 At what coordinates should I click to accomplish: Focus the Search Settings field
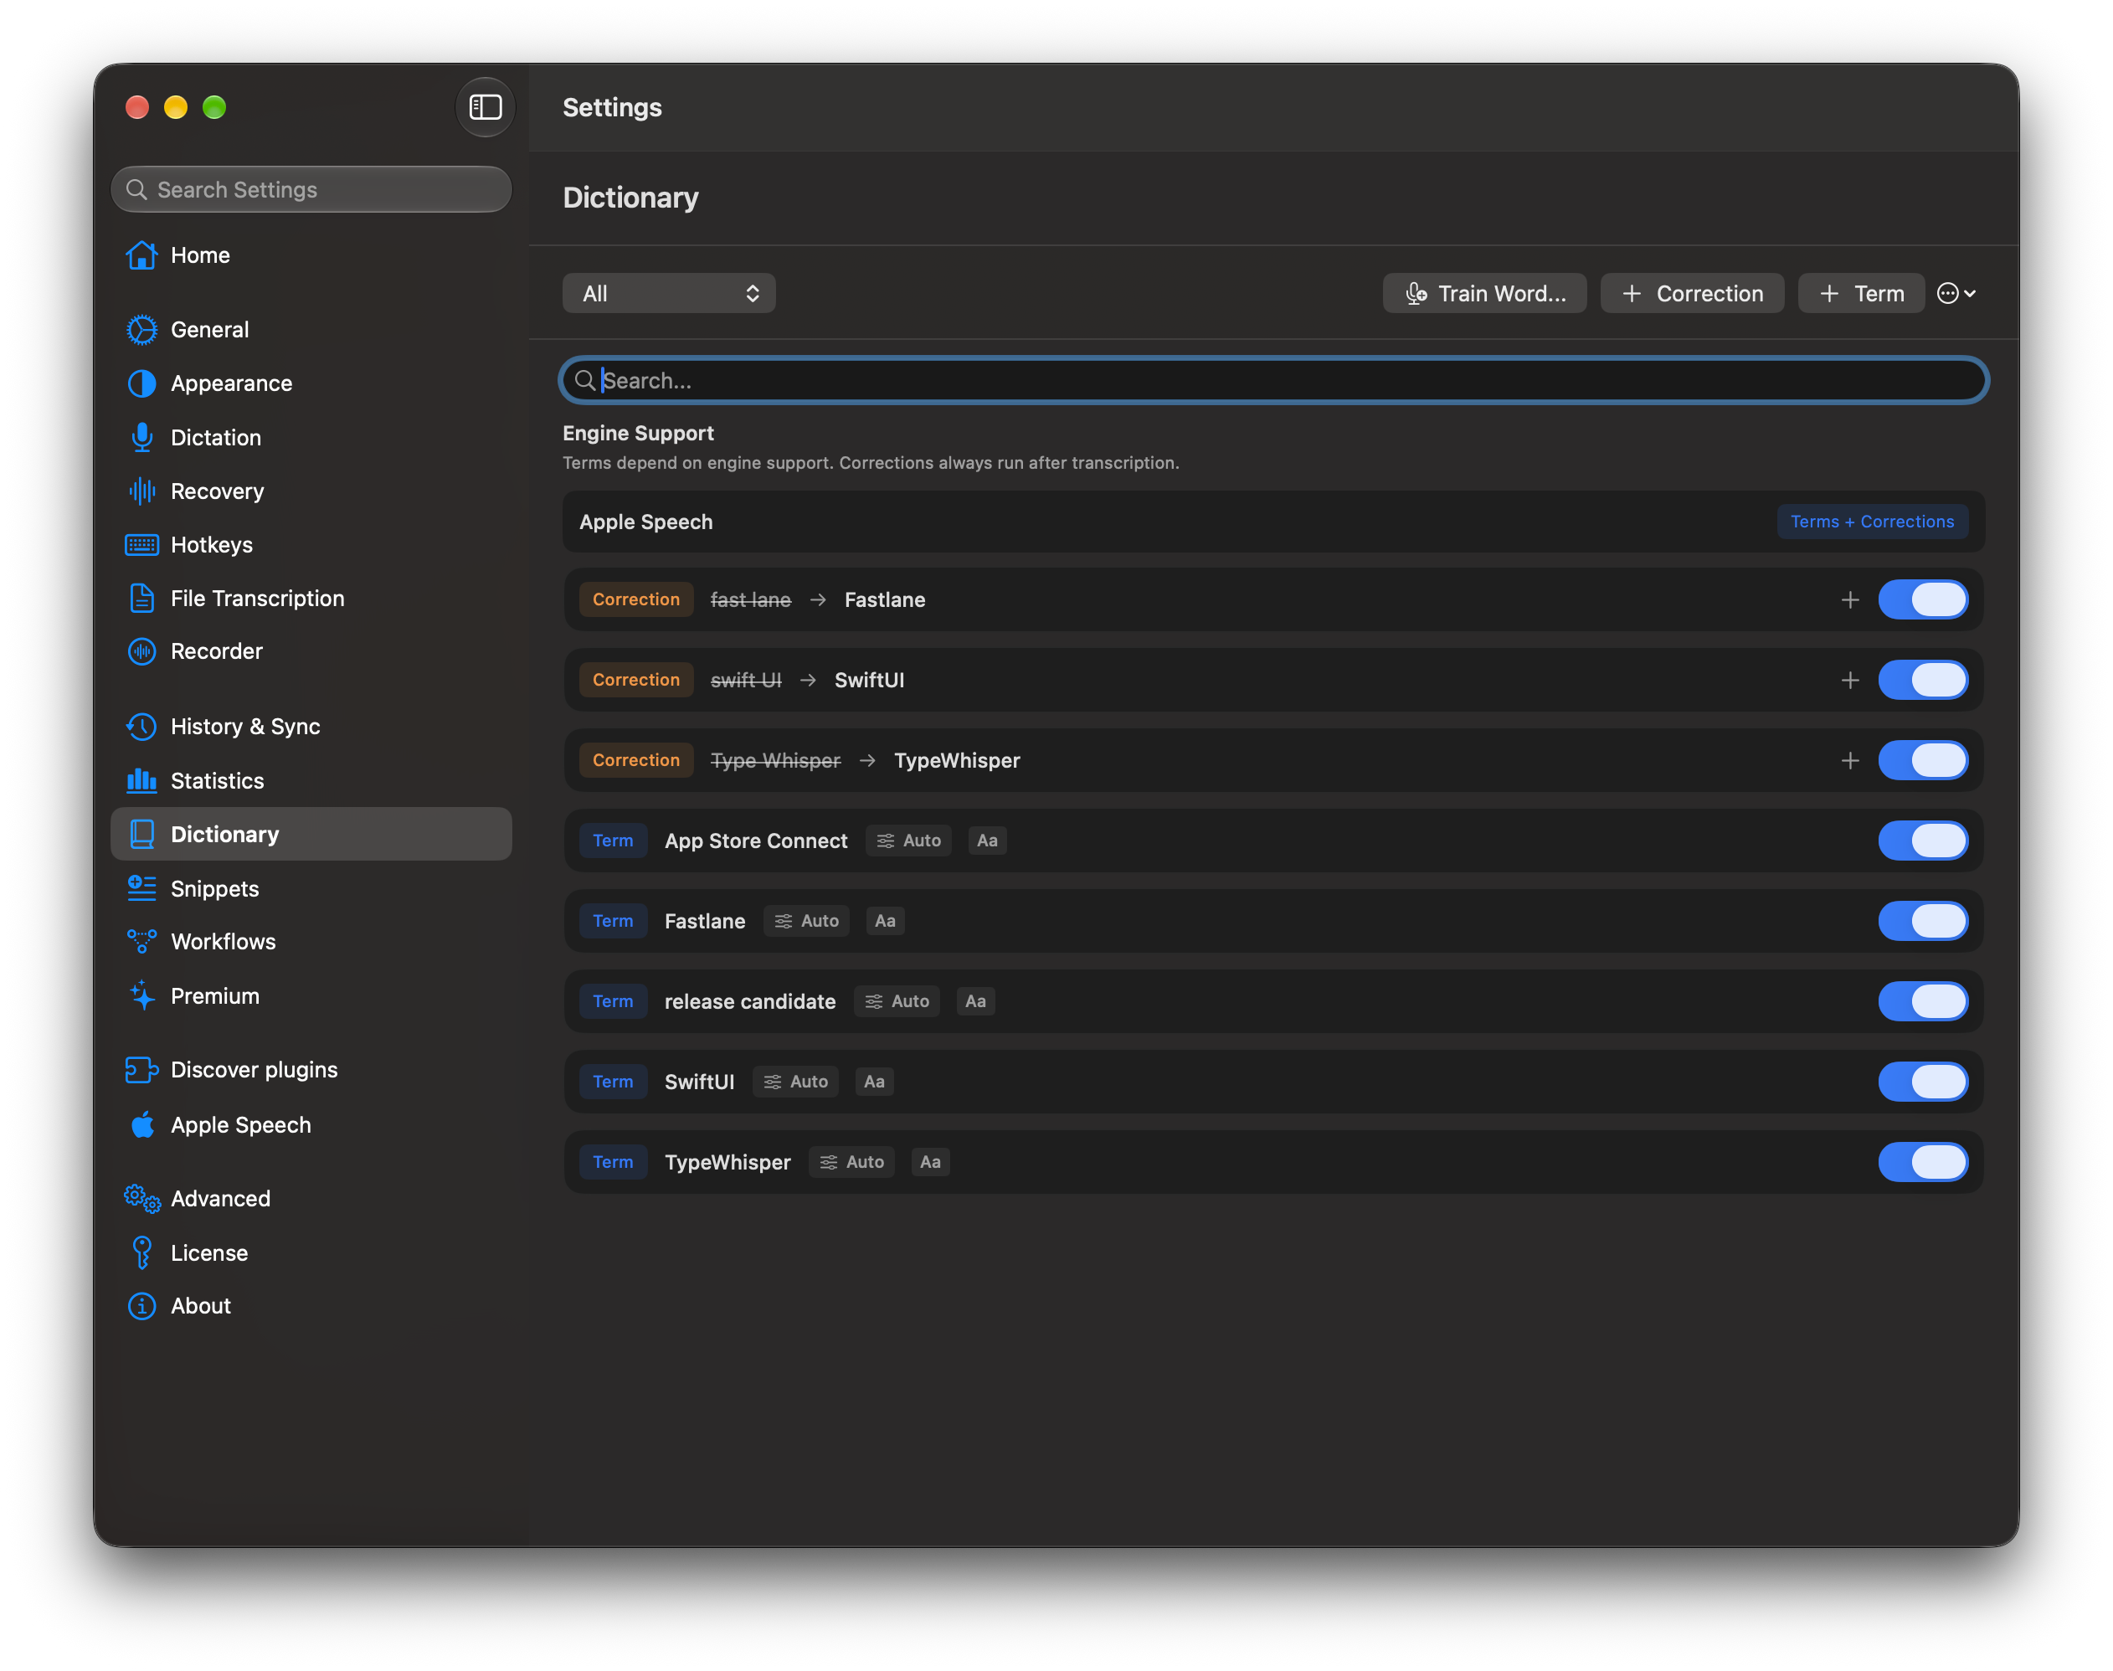tap(311, 190)
